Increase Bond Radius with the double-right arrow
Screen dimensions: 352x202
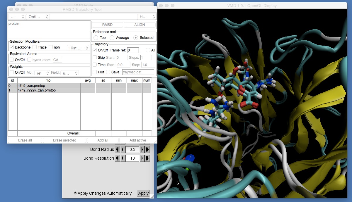[x=147, y=149]
